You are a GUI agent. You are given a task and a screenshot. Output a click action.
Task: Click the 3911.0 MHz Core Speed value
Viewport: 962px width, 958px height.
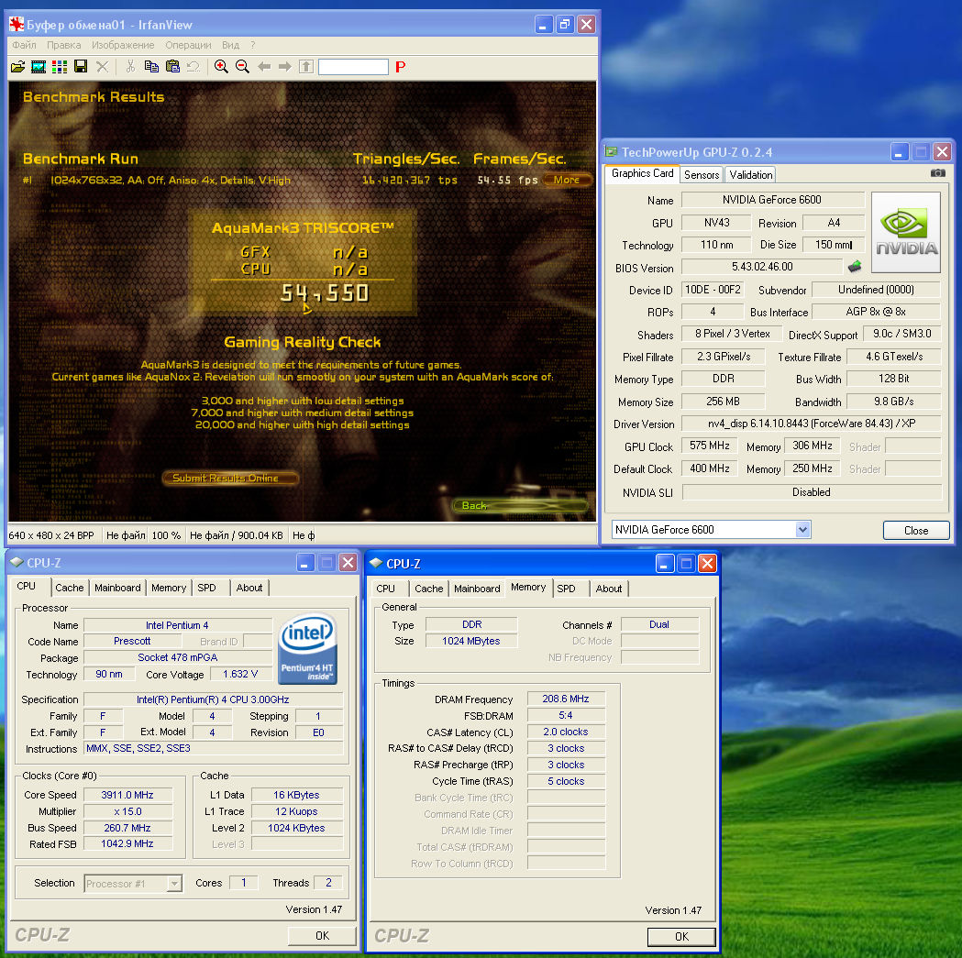coord(127,795)
